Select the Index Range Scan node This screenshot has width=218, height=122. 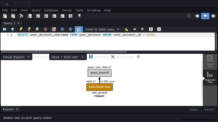click(x=100, y=87)
